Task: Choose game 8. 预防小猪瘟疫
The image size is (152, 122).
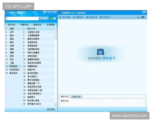Action: click(39, 53)
